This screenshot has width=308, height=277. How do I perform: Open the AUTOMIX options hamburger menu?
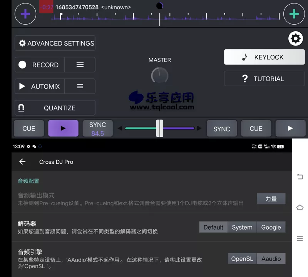[x=80, y=86]
